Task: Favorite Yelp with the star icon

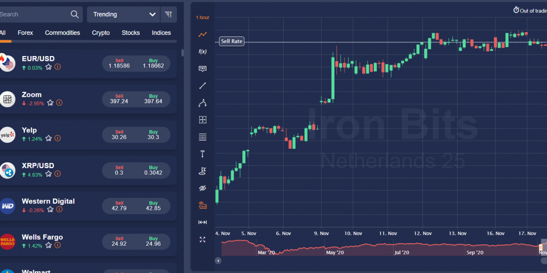Action: click(x=48, y=138)
